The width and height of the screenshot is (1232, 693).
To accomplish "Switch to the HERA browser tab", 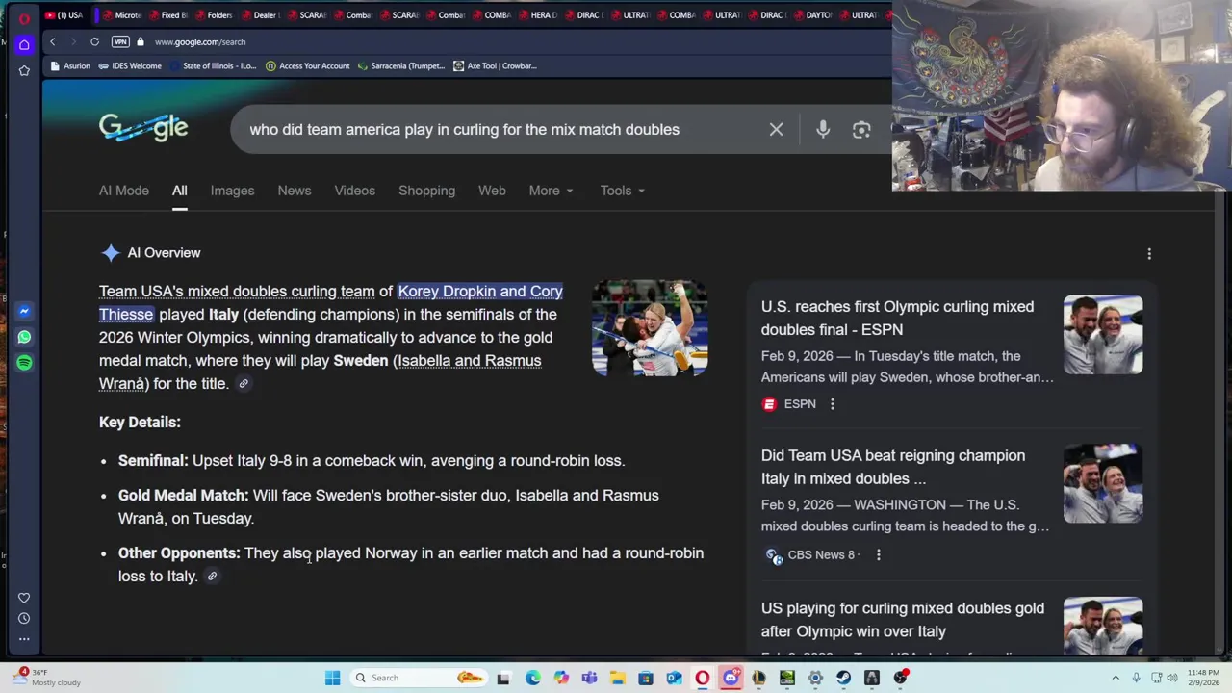I will point(537,15).
